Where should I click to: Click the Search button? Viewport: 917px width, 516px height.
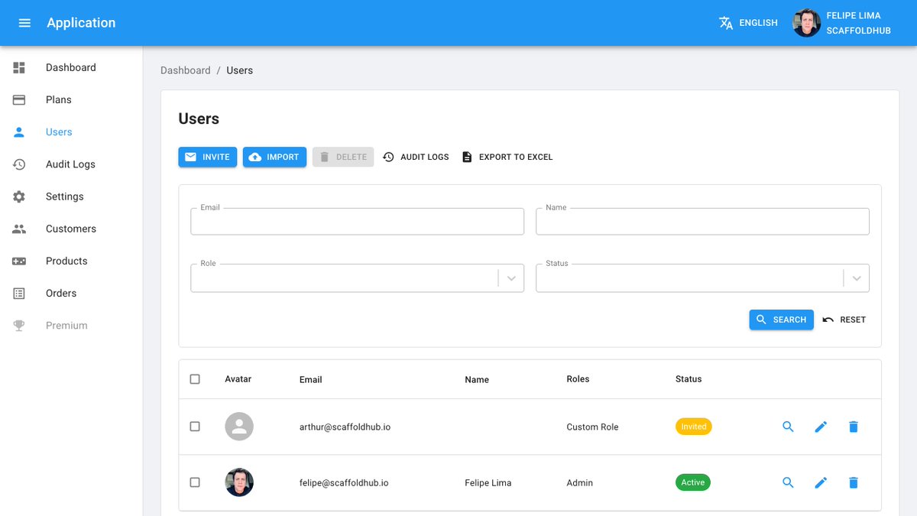781,320
